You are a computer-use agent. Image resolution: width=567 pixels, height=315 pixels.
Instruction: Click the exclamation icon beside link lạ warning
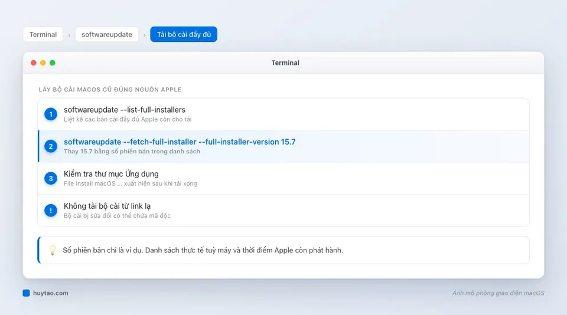(51, 210)
